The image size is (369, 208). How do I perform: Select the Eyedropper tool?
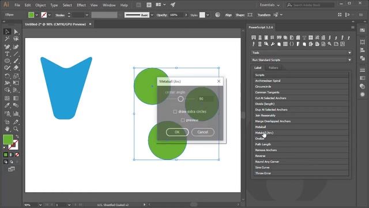(7, 105)
